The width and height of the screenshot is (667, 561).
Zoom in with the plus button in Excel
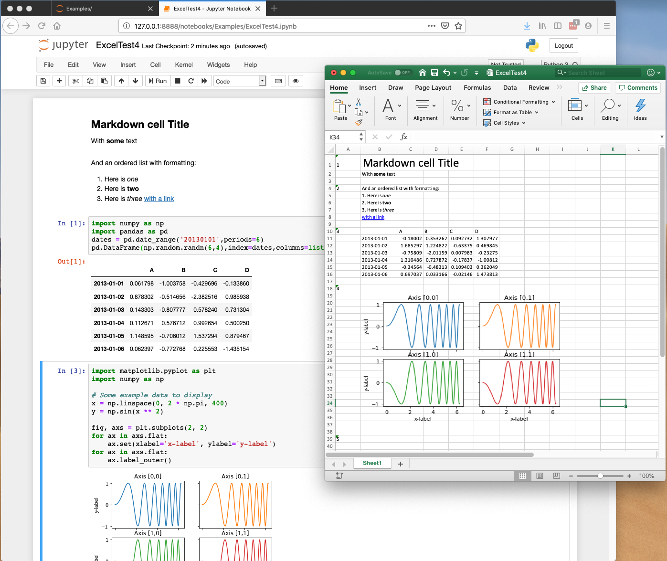[629, 476]
